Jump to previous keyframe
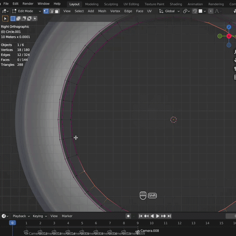Screen dimensions: 236x236 [146, 216]
